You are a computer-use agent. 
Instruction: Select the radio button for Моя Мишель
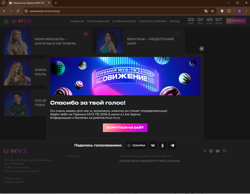pos(86,34)
